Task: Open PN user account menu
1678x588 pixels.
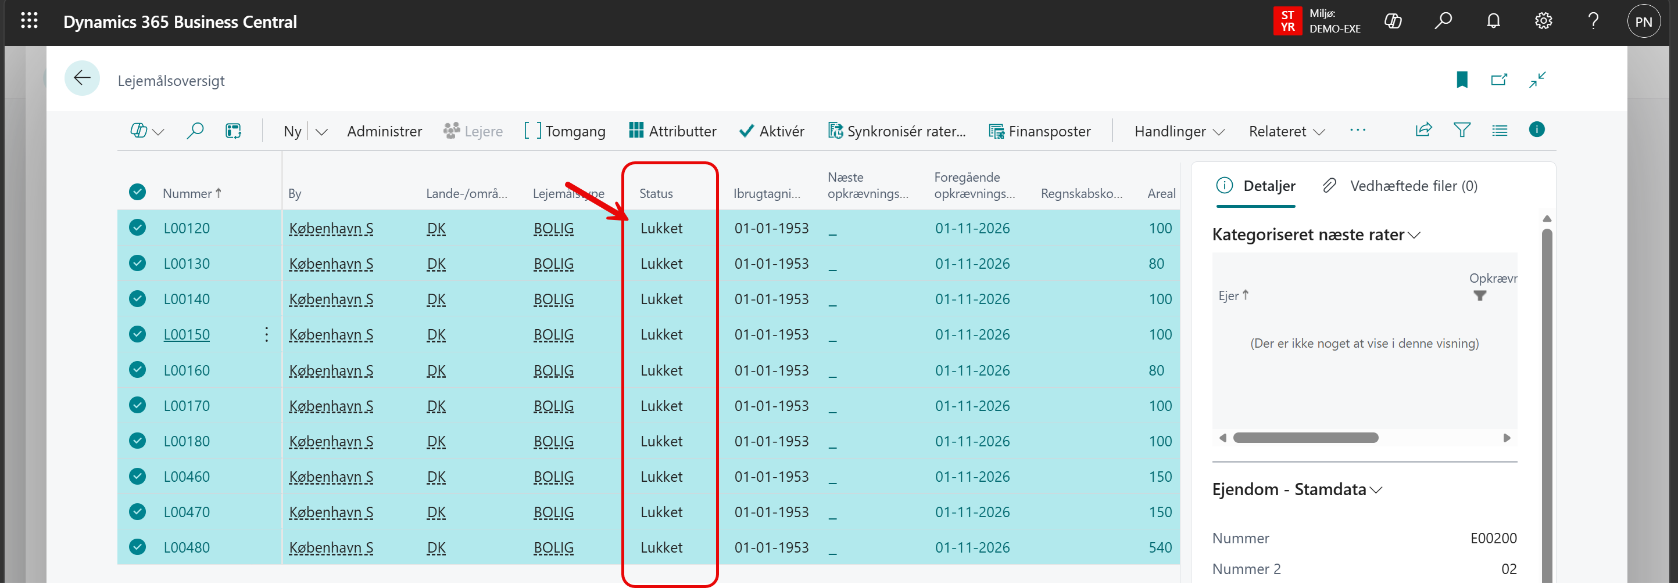Action: 1644,21
